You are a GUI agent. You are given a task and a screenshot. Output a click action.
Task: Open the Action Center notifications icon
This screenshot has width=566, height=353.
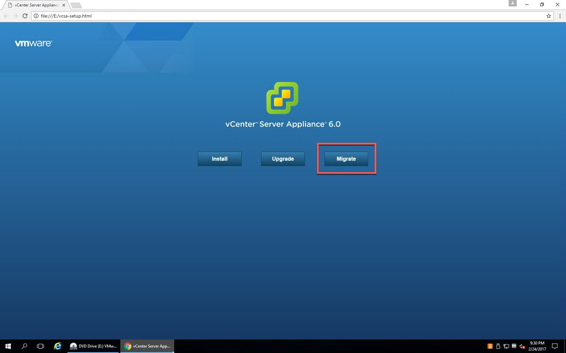(x=556, y=346)
